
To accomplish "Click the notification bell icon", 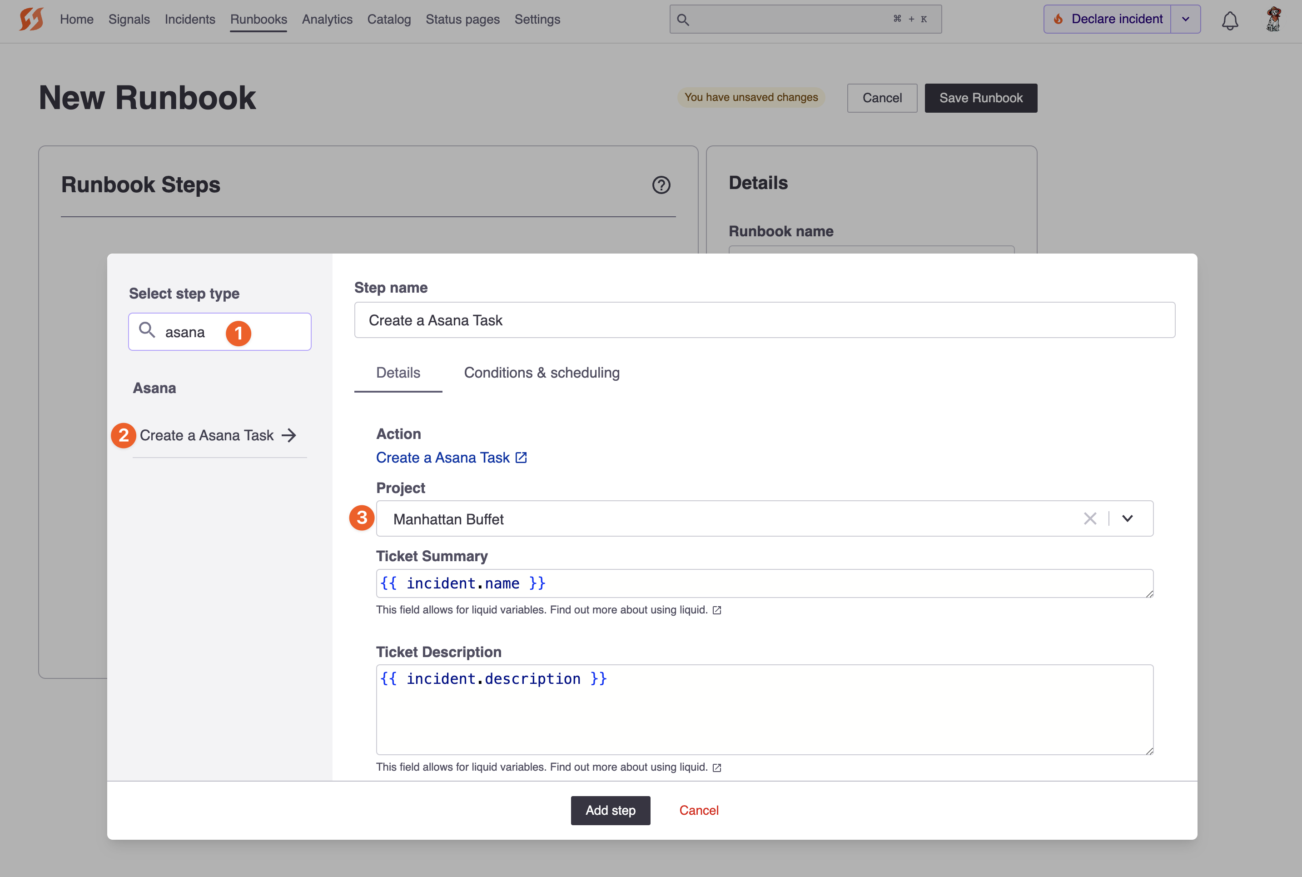I will (1230, 20).
